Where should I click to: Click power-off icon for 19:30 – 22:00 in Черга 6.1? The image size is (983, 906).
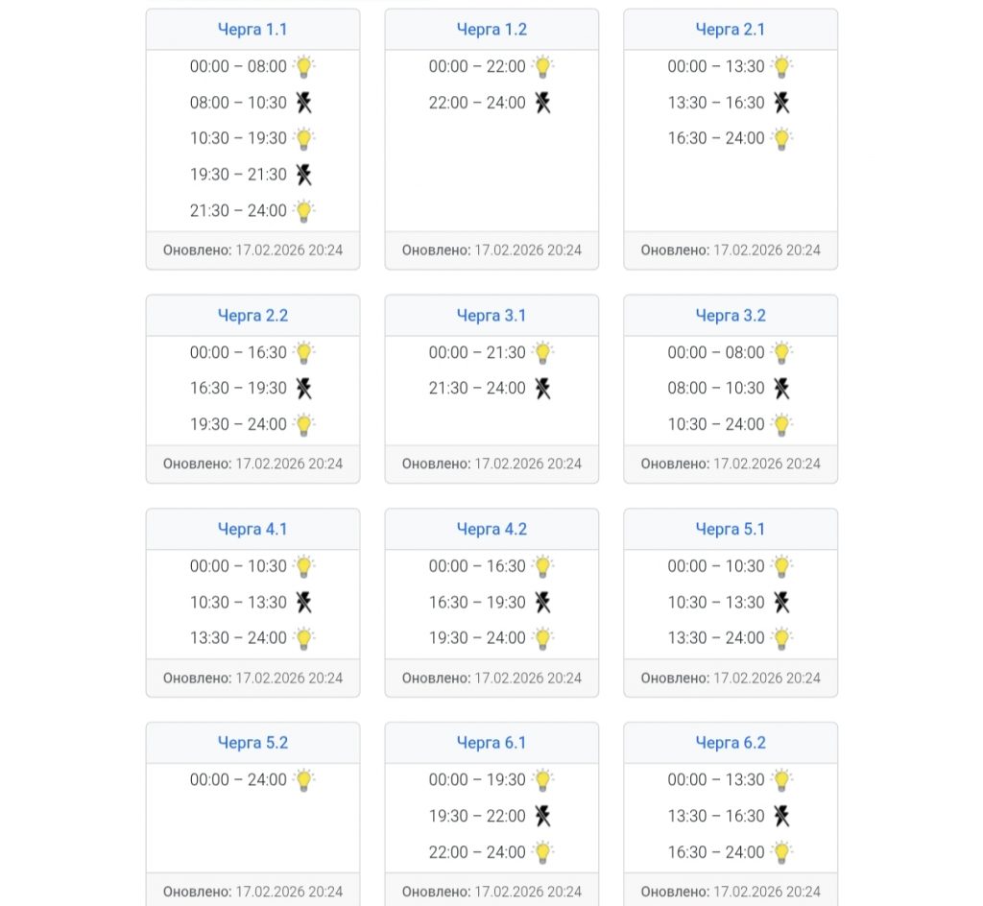(543, 816)
